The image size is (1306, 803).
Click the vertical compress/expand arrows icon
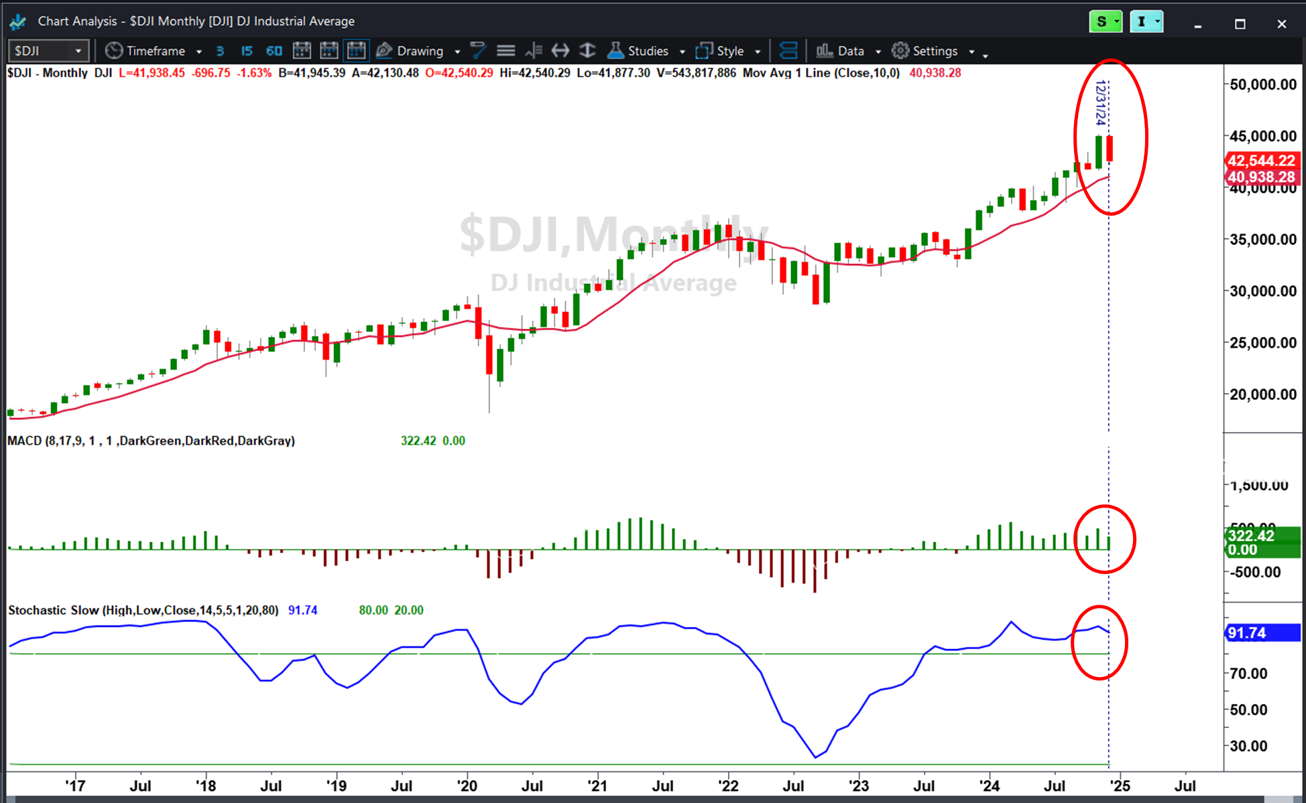coord(587,51)
